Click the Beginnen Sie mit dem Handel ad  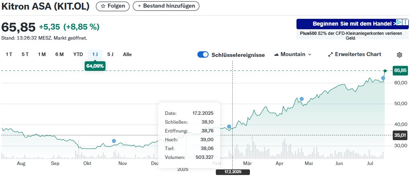353,24
